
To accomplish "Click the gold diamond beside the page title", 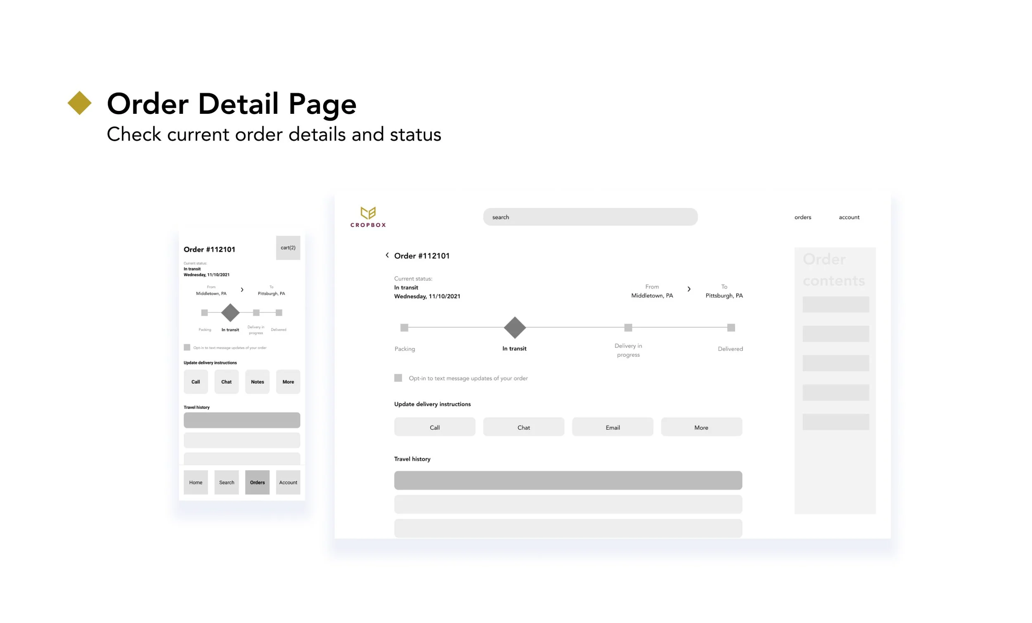I will 80,103.
